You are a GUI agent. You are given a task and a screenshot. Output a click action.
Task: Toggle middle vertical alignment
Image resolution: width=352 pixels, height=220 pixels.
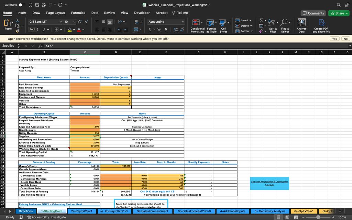103,22
